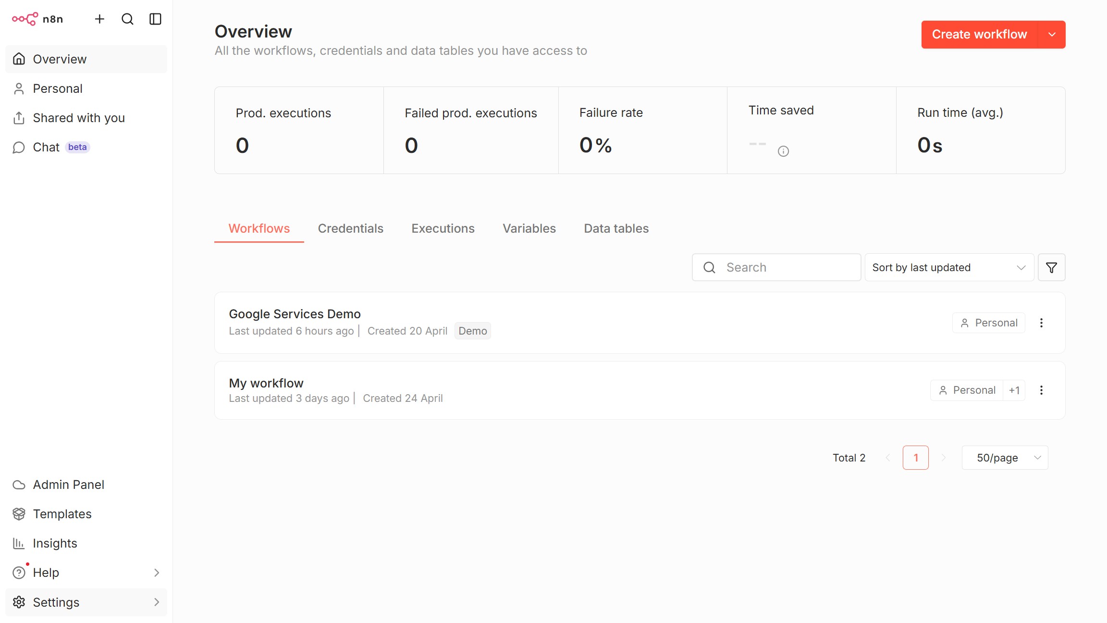Open the Sort by last updated dropdown

(x=949, y=267)
